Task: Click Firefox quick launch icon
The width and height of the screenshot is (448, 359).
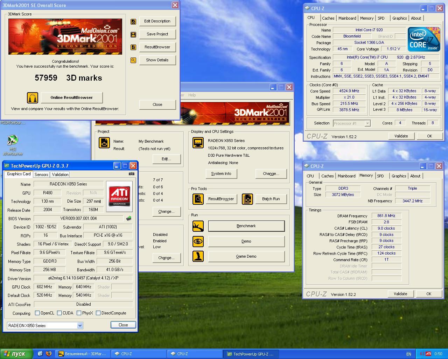Action: pyautogui.click(x=49, y=354)
